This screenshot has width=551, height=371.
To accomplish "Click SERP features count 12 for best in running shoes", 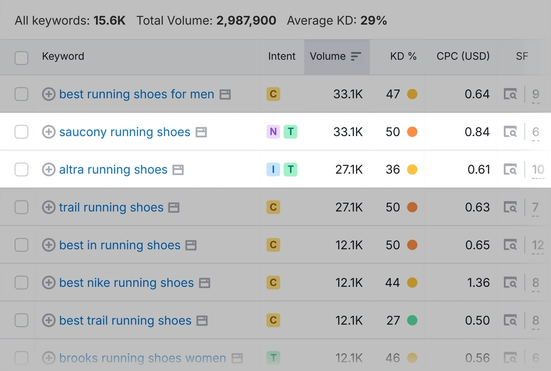I will (x=538, y=245).
